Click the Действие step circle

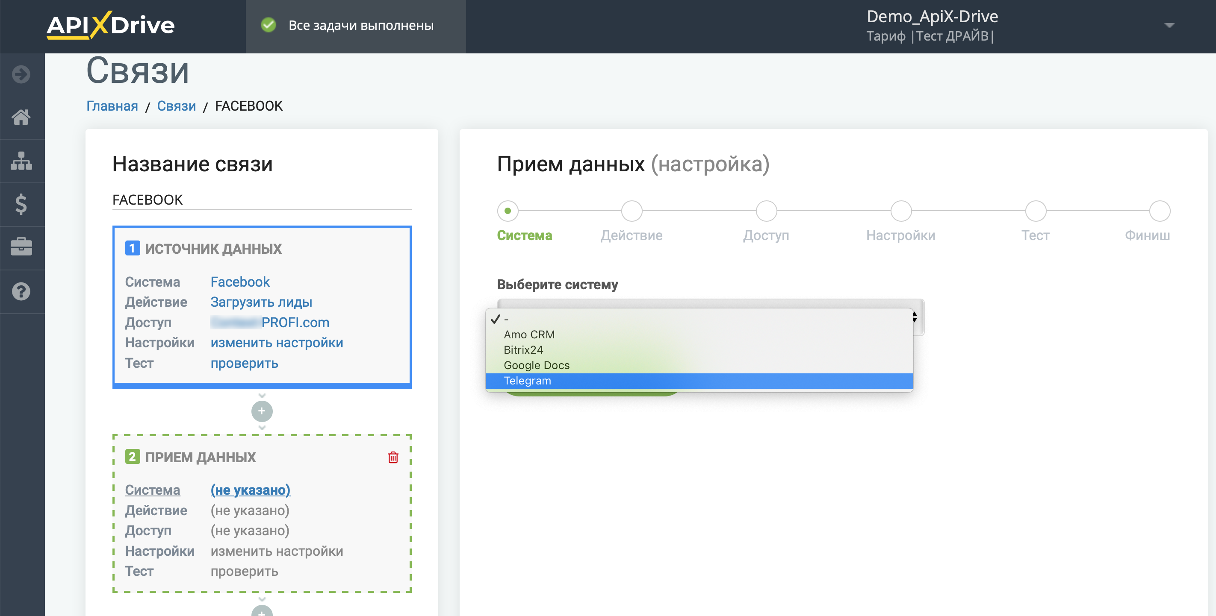coord(632,211)
